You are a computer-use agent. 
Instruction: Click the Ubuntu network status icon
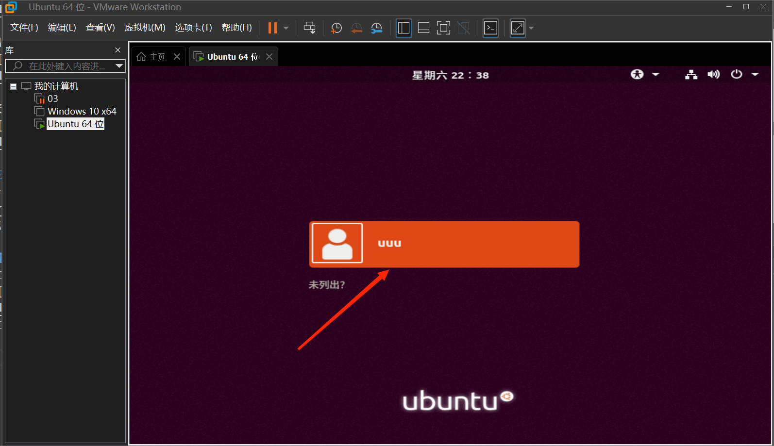pos(691,74)
